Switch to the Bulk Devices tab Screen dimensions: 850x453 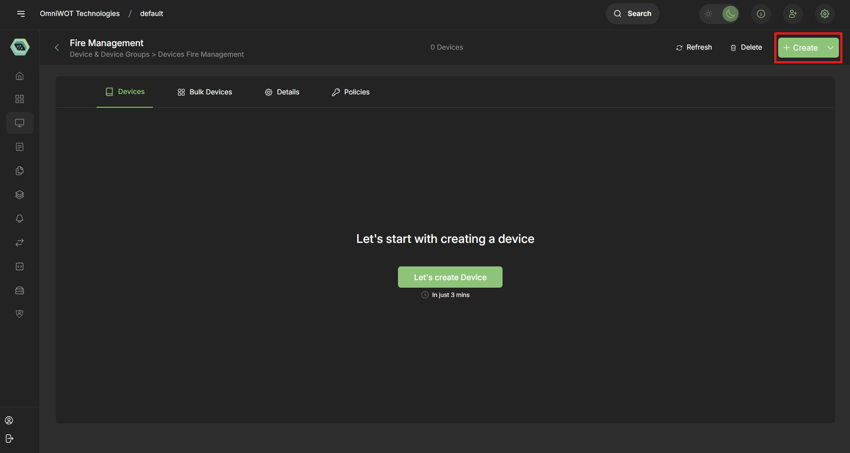pos(204,92)
